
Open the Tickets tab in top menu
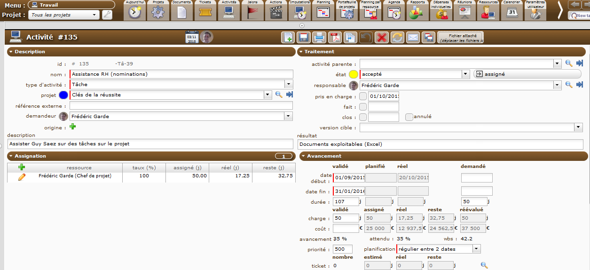point(205,10)
